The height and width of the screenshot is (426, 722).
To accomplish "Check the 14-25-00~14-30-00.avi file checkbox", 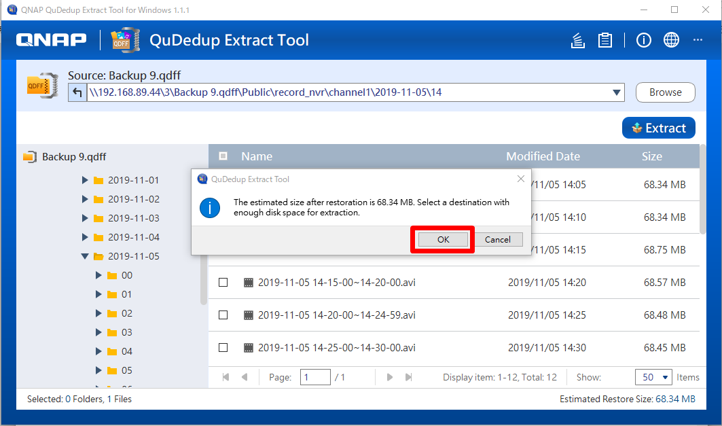I will pyautogui.click(x=223, y=348).
